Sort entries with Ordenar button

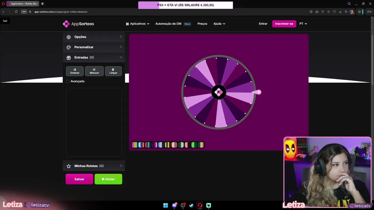(x=75, y=71)
